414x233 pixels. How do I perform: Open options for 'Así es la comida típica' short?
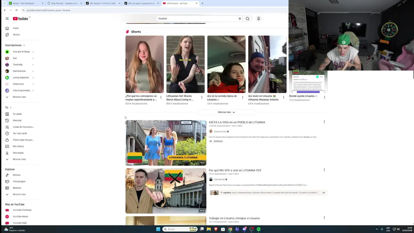243,97
